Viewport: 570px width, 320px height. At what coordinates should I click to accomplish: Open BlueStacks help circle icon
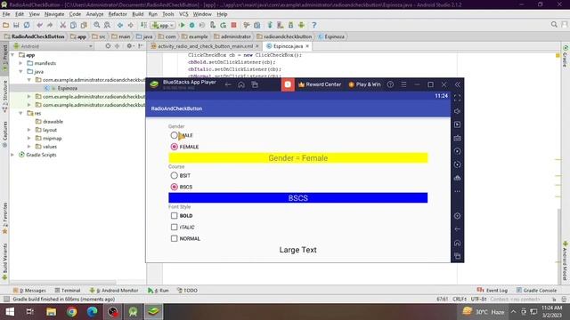pyautogui.click(x=390, y=84)
